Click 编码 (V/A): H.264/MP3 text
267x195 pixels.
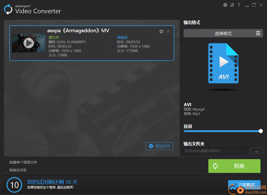[x=67, y=42]
